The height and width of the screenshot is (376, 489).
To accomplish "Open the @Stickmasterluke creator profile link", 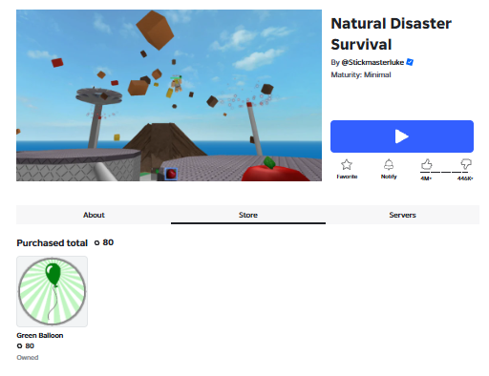I will 372,62.
